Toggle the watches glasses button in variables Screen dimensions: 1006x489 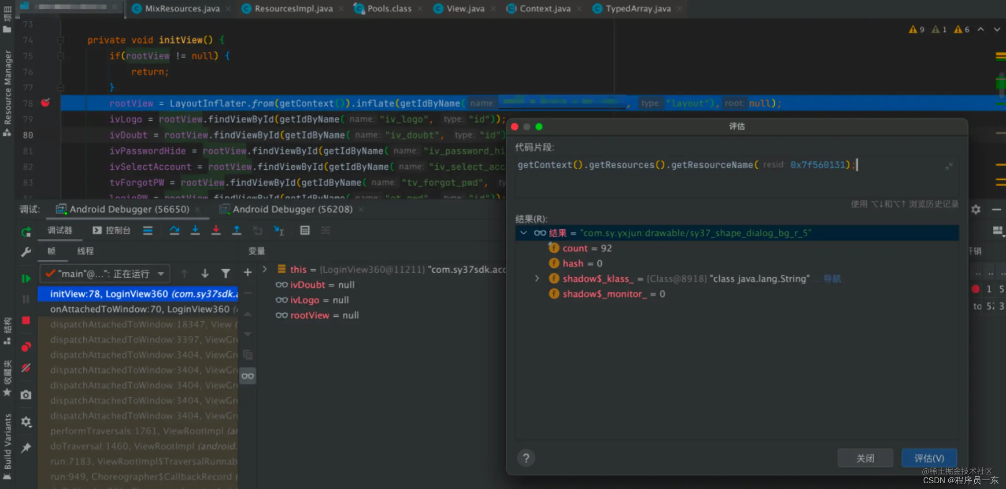tap(248, 376)
